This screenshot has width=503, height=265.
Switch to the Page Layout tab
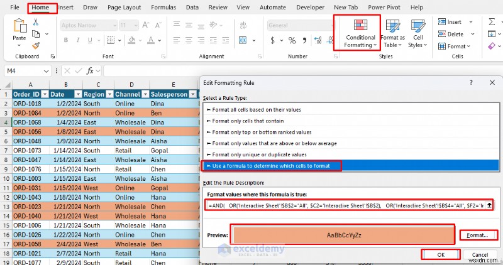point(124,8)
